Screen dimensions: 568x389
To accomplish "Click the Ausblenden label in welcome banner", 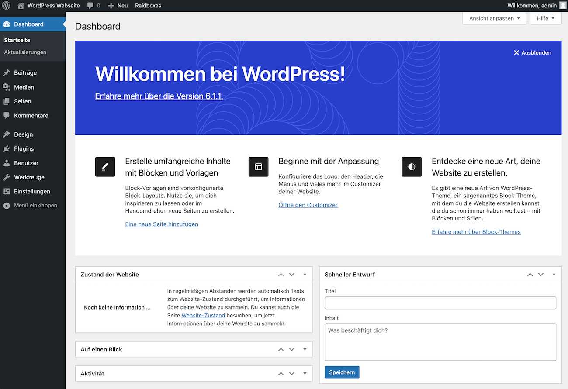I will (537, 52).
